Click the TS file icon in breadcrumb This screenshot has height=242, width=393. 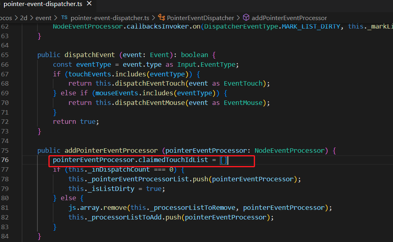pos(65,17)
